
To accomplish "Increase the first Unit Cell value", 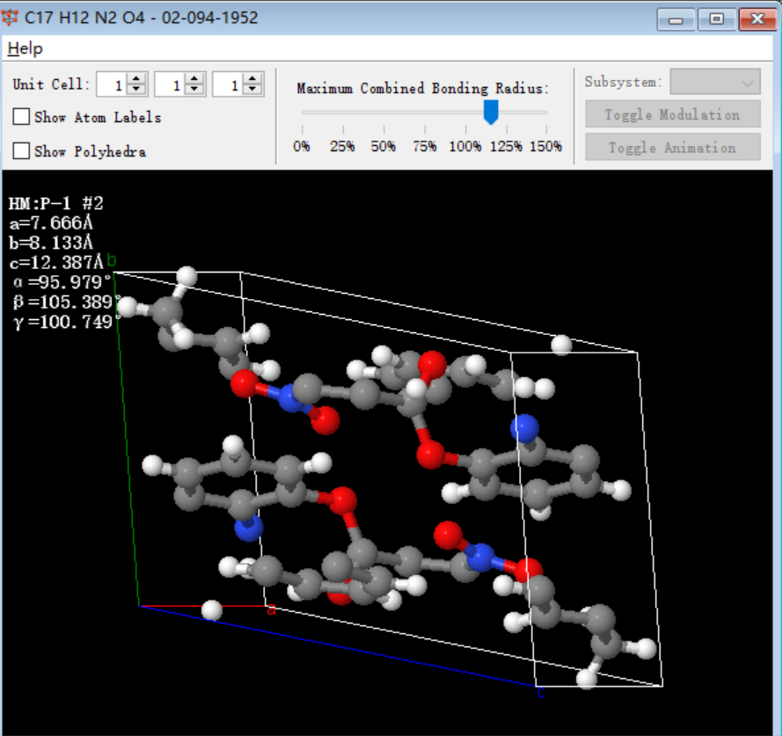I will point(136,79).
